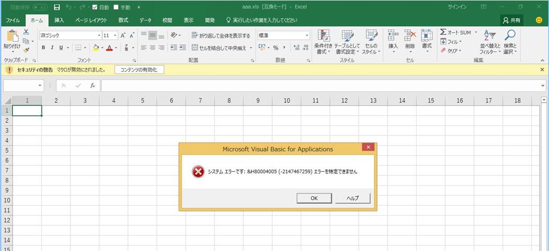This screenshot has width=549, height=251.
Task: Click the Save icon in quick access toolbar
Action: point(57,7)
